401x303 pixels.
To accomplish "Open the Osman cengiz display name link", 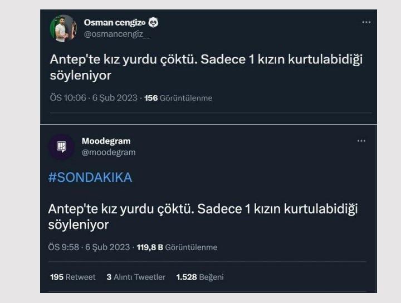I will click(115, 22).
